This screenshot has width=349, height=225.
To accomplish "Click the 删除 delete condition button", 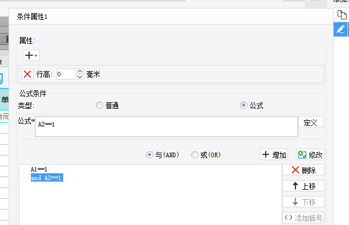I will [303, 170].
